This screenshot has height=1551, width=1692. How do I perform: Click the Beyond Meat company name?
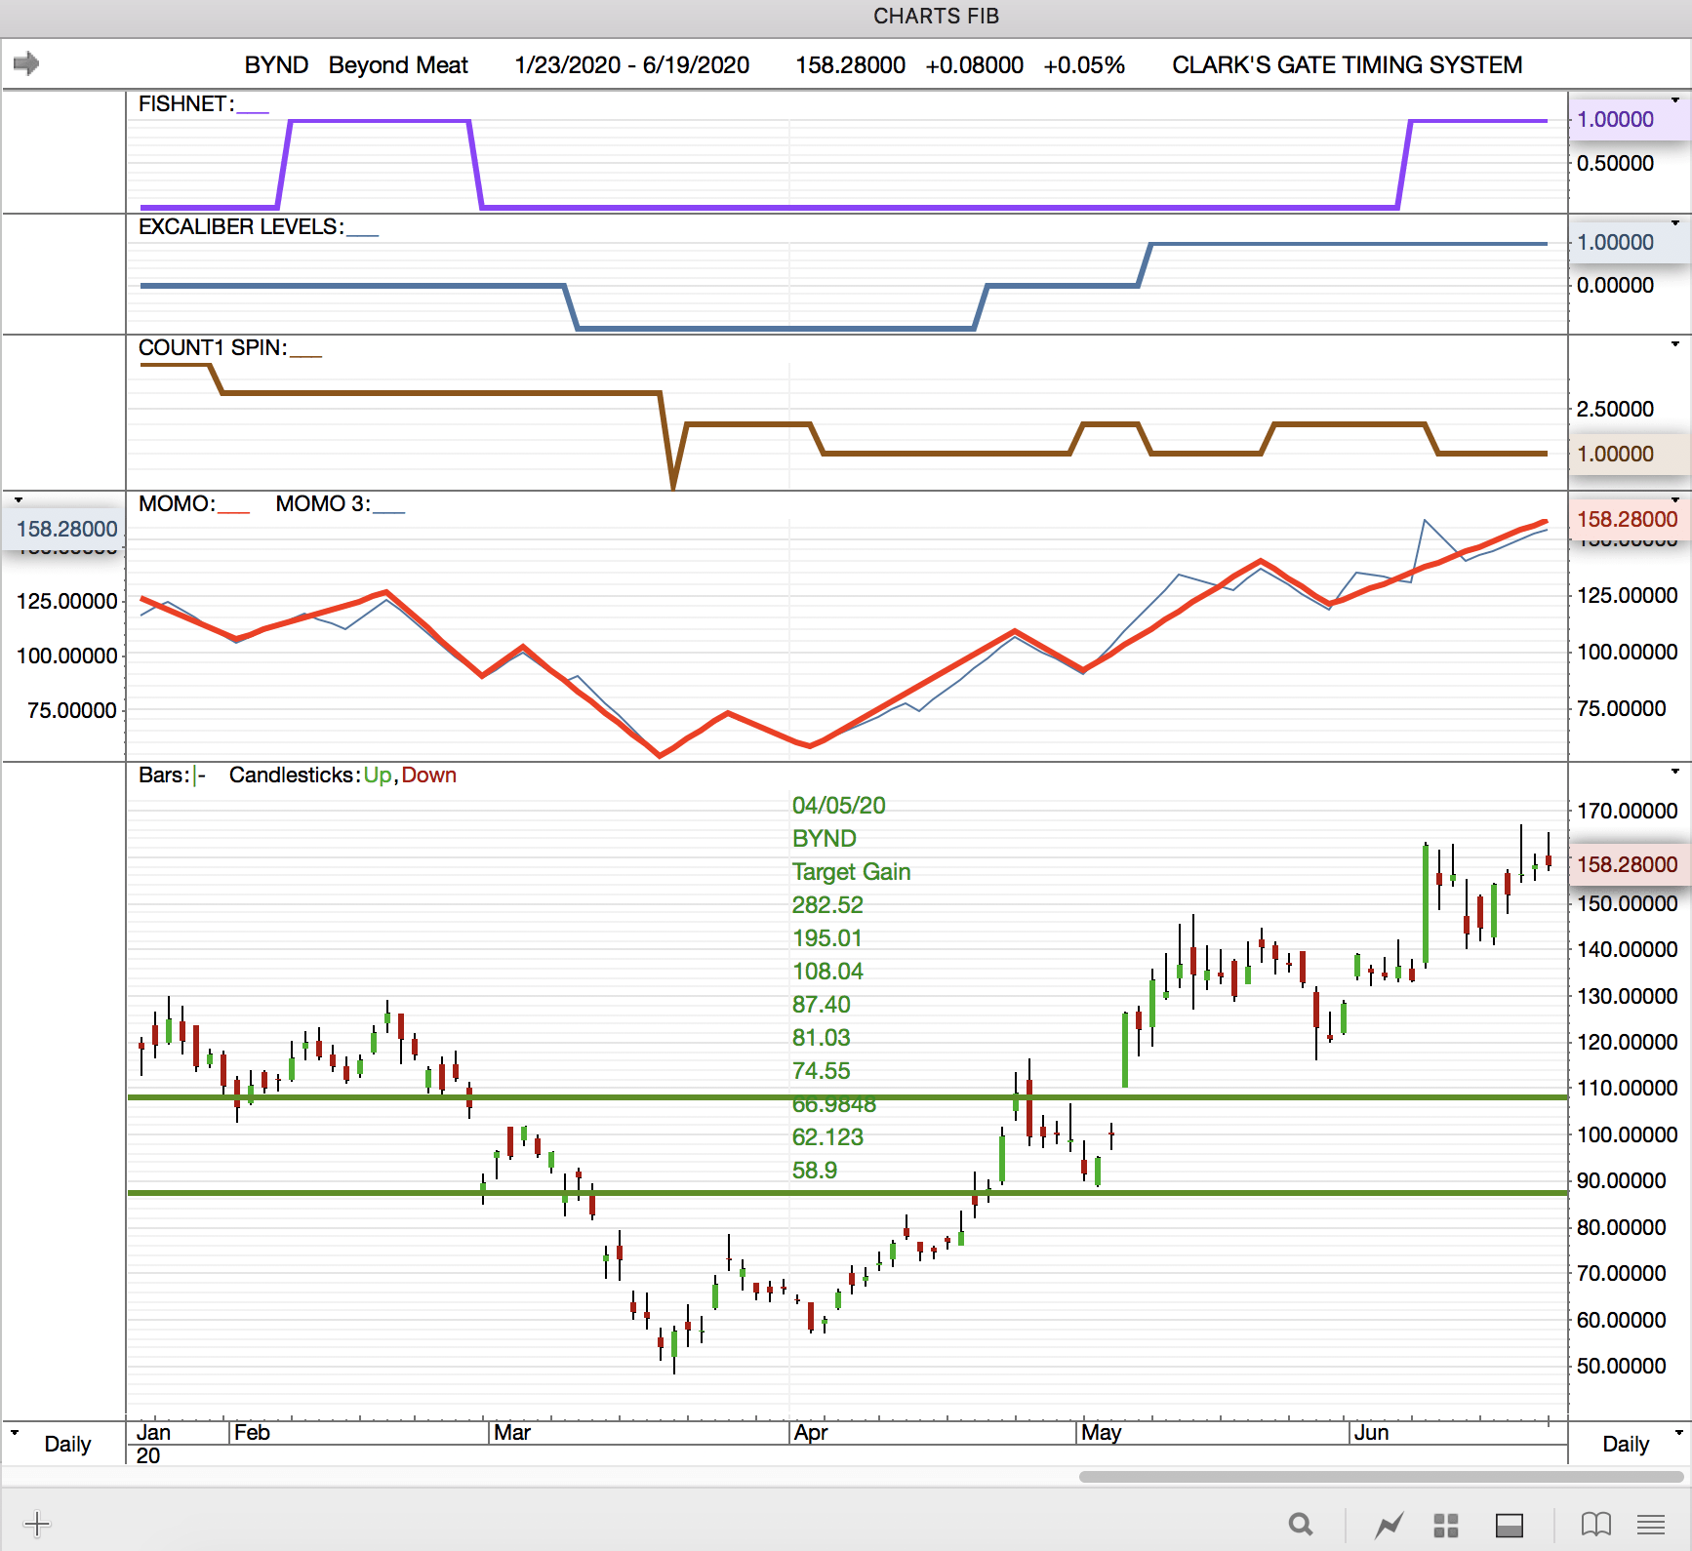(x=398, y=65)
